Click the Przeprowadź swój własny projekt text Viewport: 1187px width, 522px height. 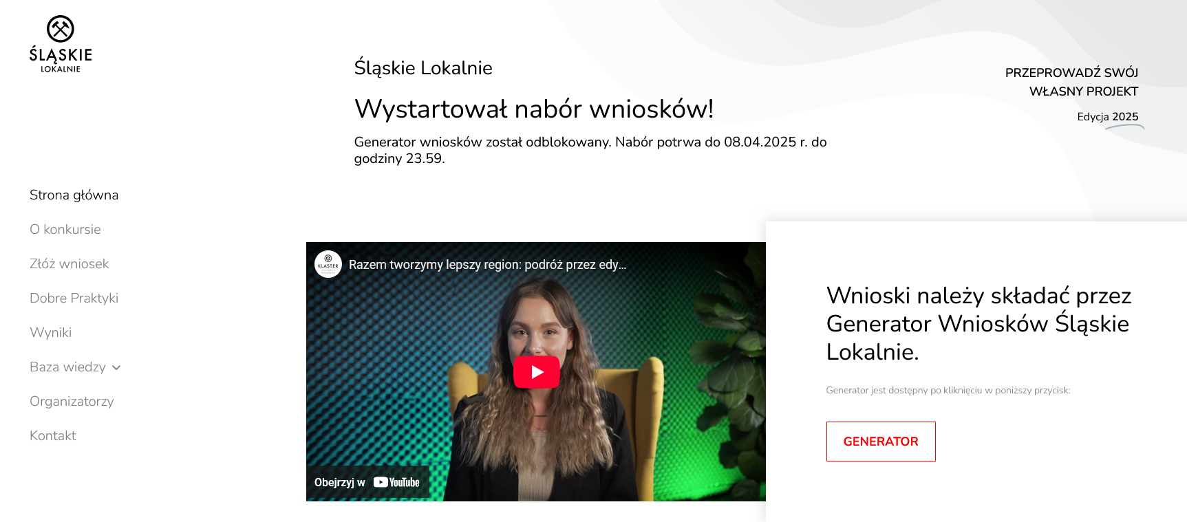[x=1071, y=82]
